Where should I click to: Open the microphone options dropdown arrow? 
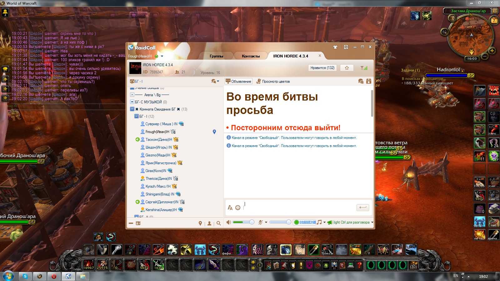[266, 222]
